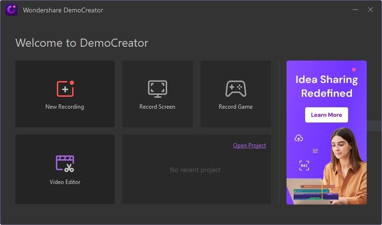Click the New Recording label text
The width and height of the screenshot is (382, 225).
pyautogui.click(x=64, y=106)
